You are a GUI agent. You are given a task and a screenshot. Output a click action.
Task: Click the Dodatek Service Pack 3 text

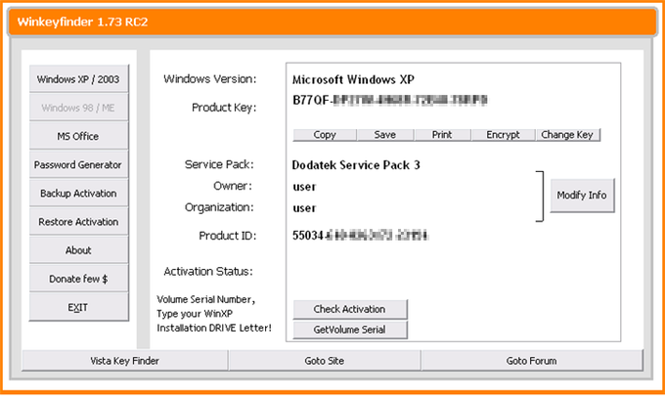pos(356,165)
